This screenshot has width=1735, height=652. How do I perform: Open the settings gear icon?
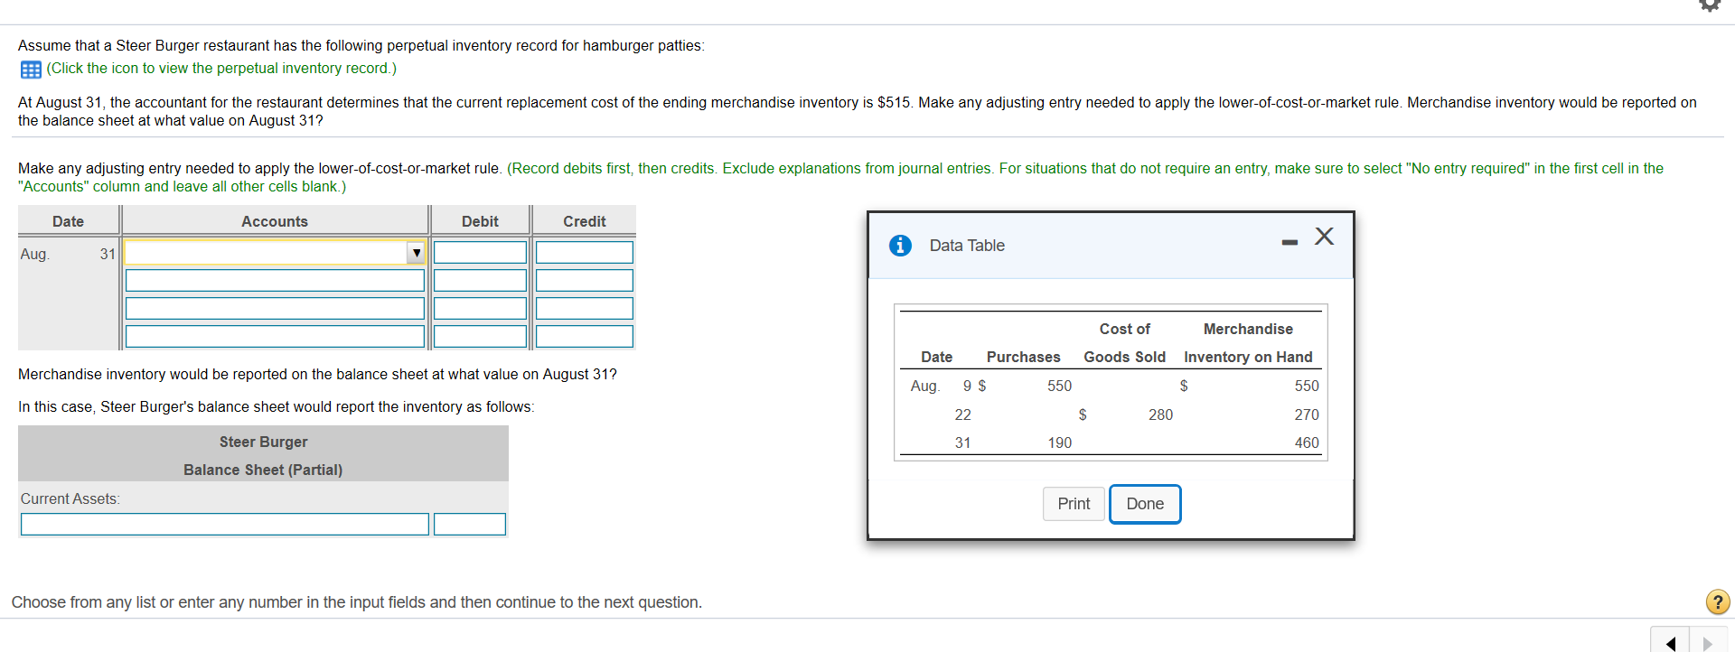click(1710, 5)
